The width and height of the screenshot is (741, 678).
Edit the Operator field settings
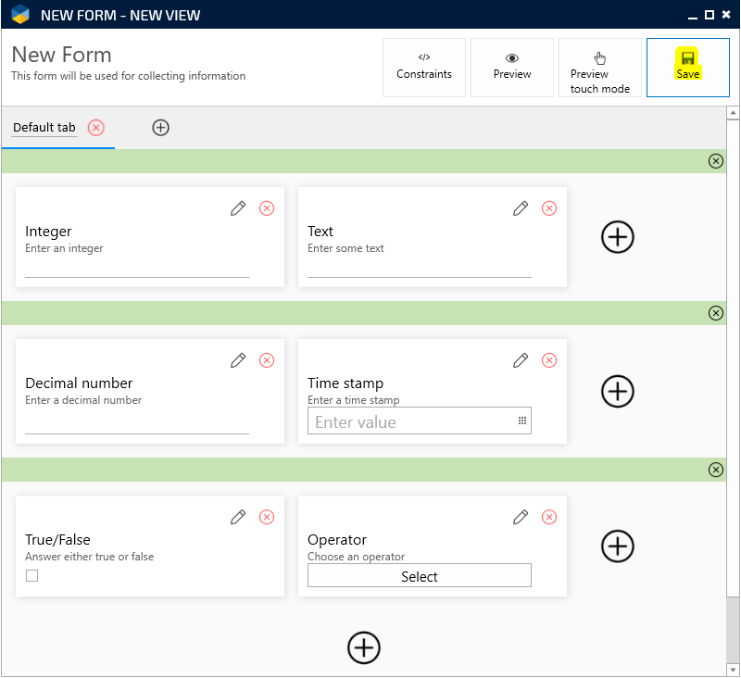click(x=521, y=517)
